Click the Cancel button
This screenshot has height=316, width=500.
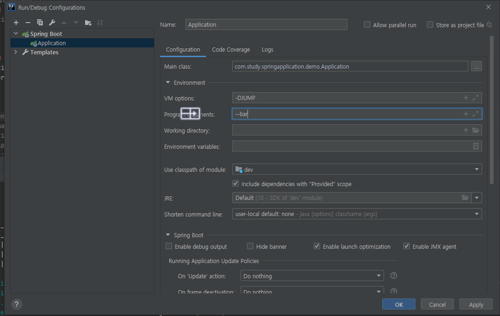point(437,304)
